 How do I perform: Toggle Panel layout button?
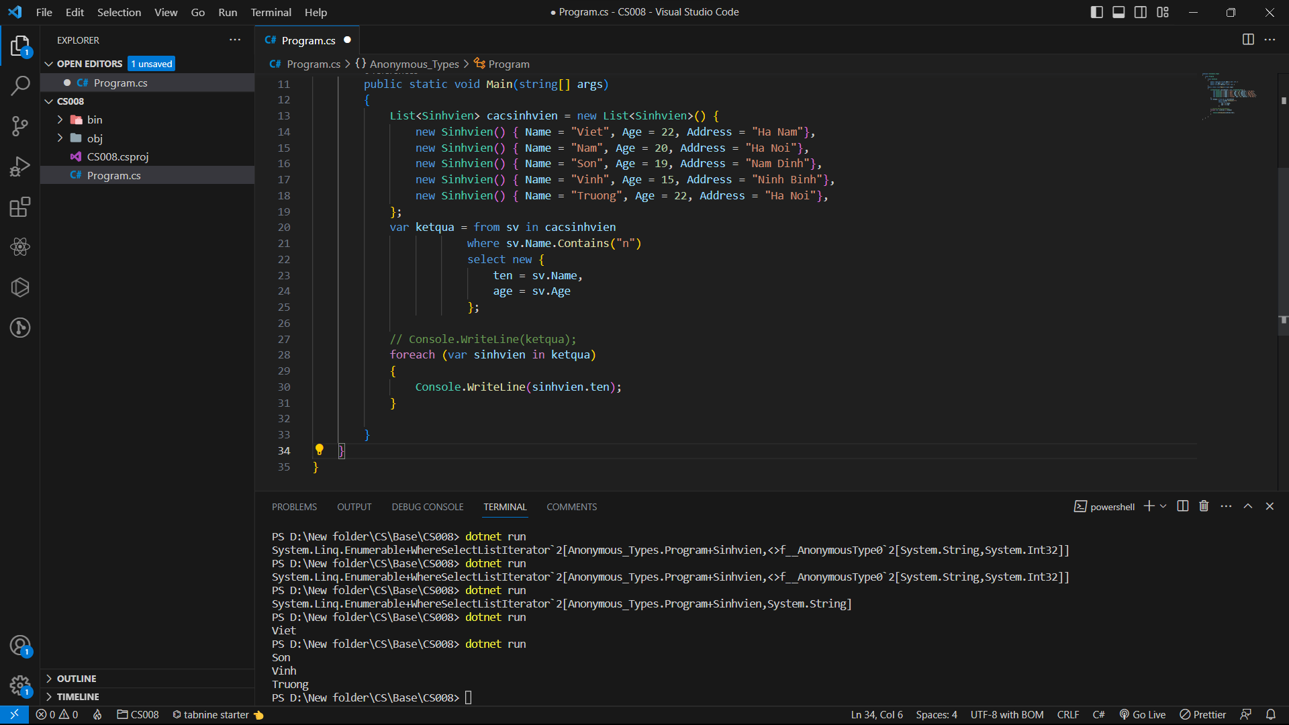click(x=1118, y=12)
